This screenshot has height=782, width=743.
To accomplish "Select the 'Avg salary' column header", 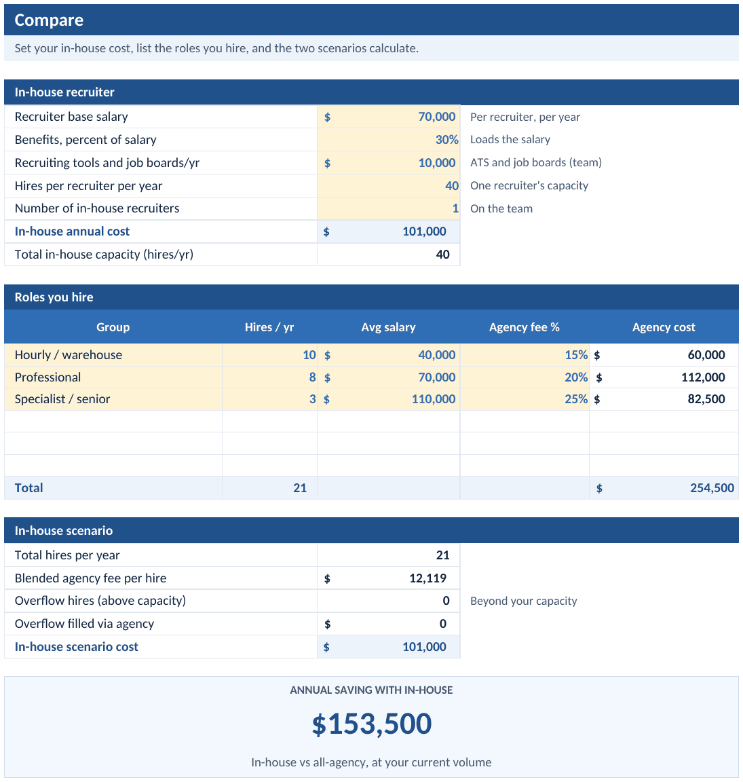I will (x=388, y=327).
